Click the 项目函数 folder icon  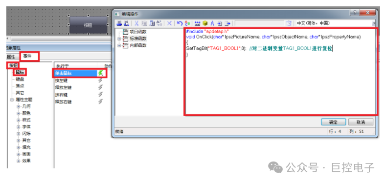[x=126, y=32]
